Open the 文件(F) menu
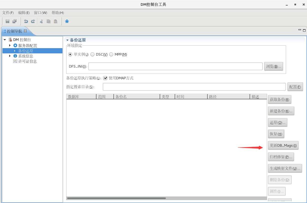 [x=8, y=13]
